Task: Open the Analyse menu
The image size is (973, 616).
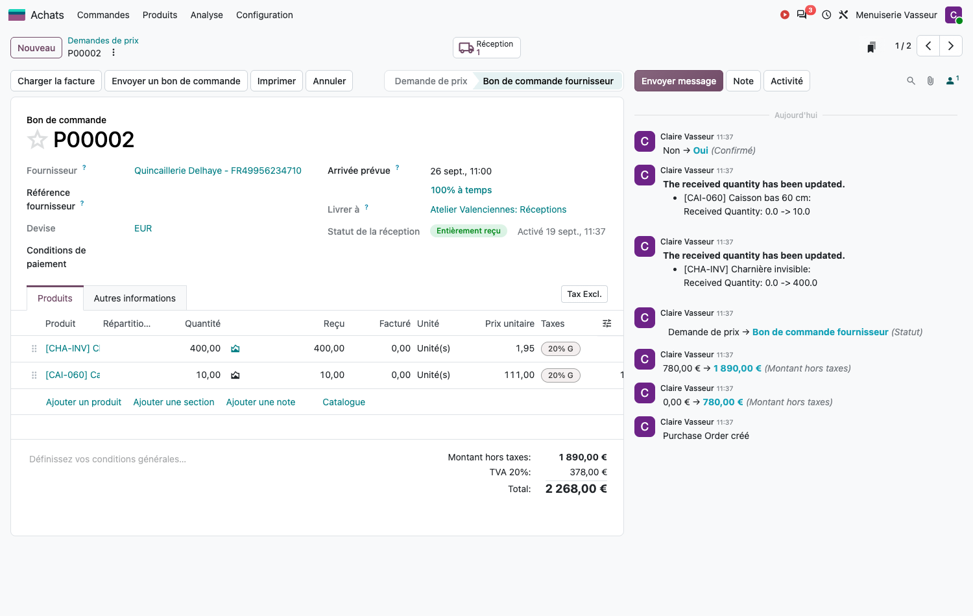Action: click(x=207, y=15)
